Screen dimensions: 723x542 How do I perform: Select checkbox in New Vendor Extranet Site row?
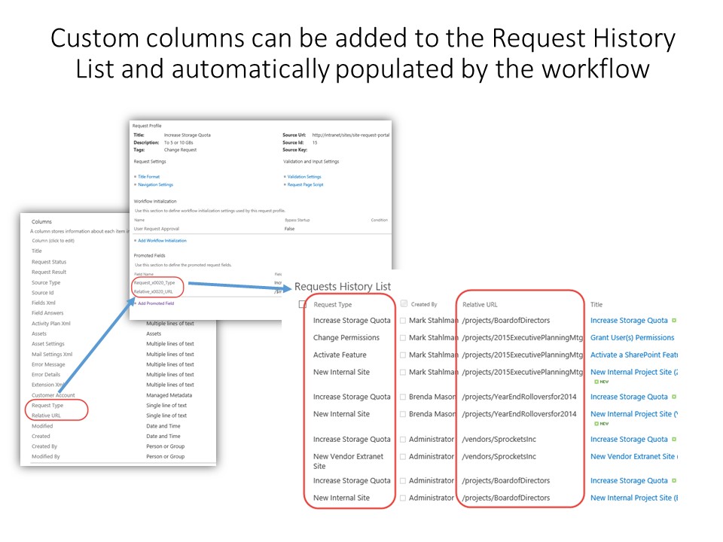point(403,457)
